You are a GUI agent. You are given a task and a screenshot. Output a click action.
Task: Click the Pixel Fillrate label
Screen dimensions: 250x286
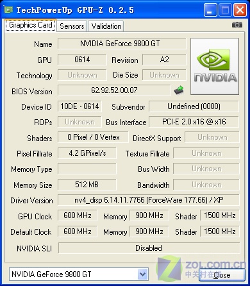coord(35,154)
